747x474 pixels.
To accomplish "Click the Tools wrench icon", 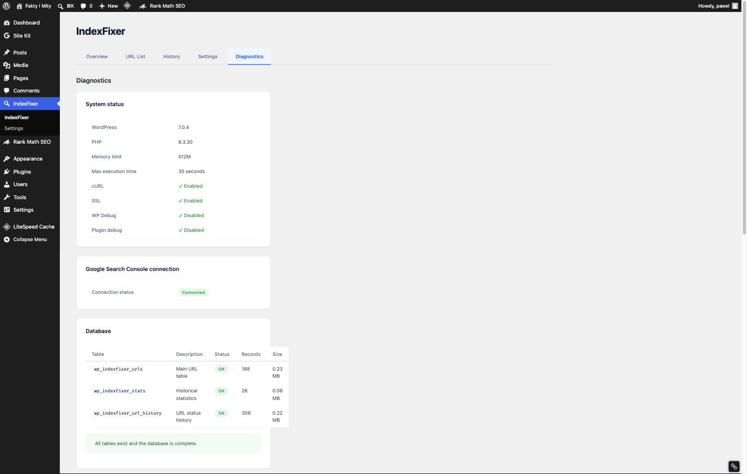I will 7,198.
